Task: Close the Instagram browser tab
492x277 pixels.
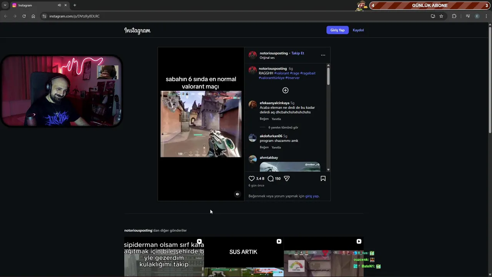Action: coord(65,5)
